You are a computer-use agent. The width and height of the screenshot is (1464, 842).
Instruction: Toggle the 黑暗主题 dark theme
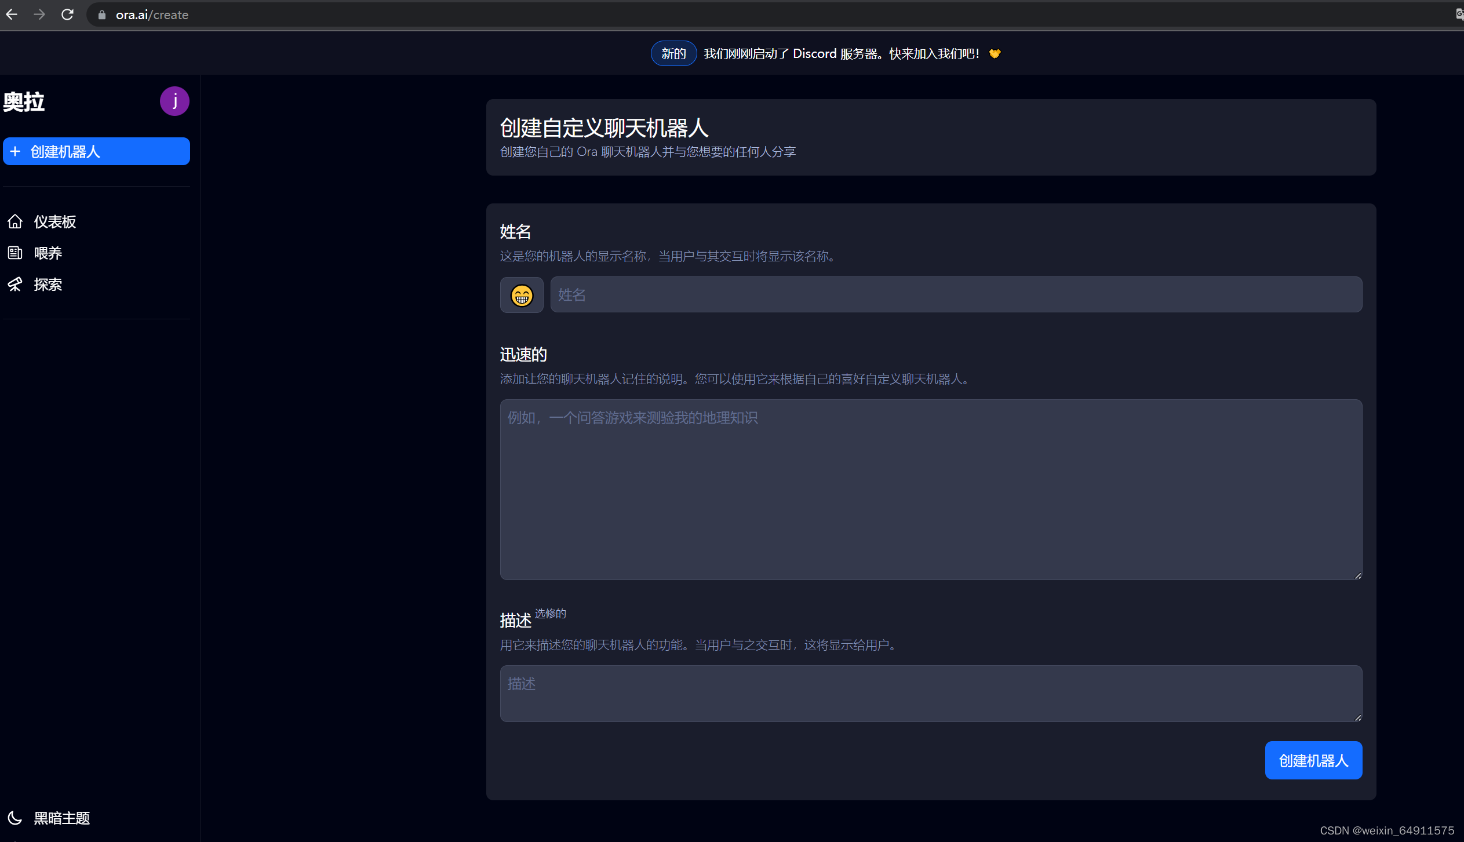point(61,818)
